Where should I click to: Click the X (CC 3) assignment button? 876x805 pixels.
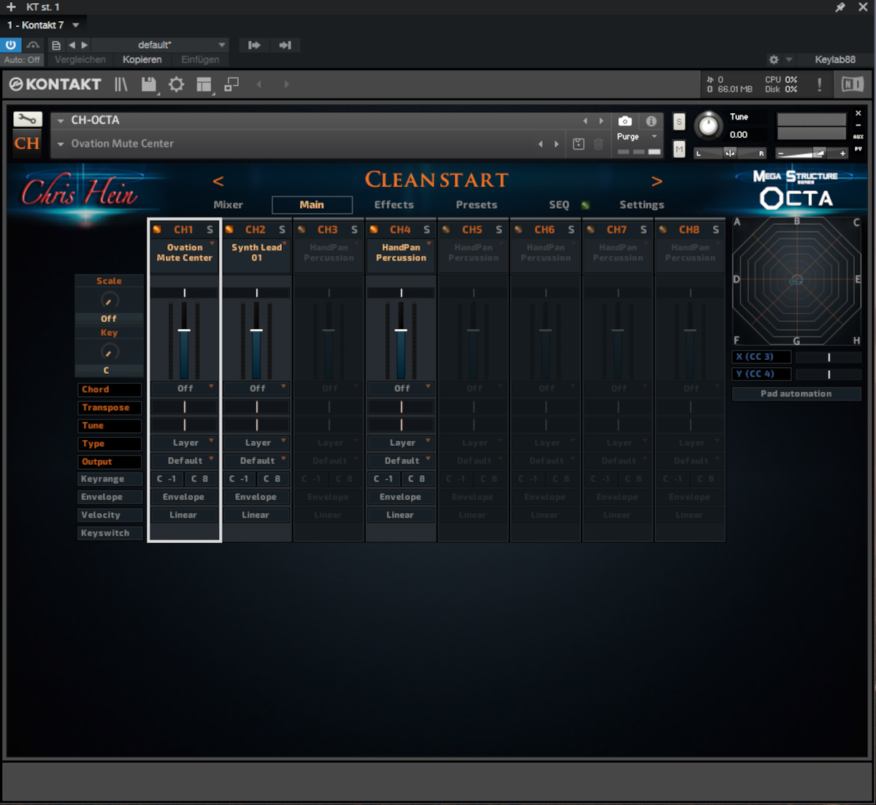(761, 357)
